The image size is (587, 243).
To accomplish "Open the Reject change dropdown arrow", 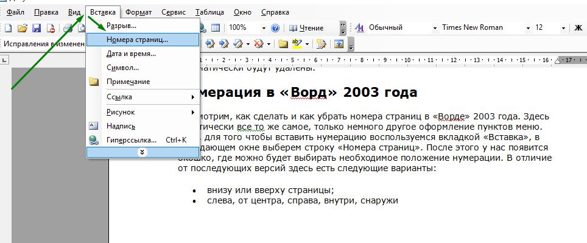I will click(269, 44).
